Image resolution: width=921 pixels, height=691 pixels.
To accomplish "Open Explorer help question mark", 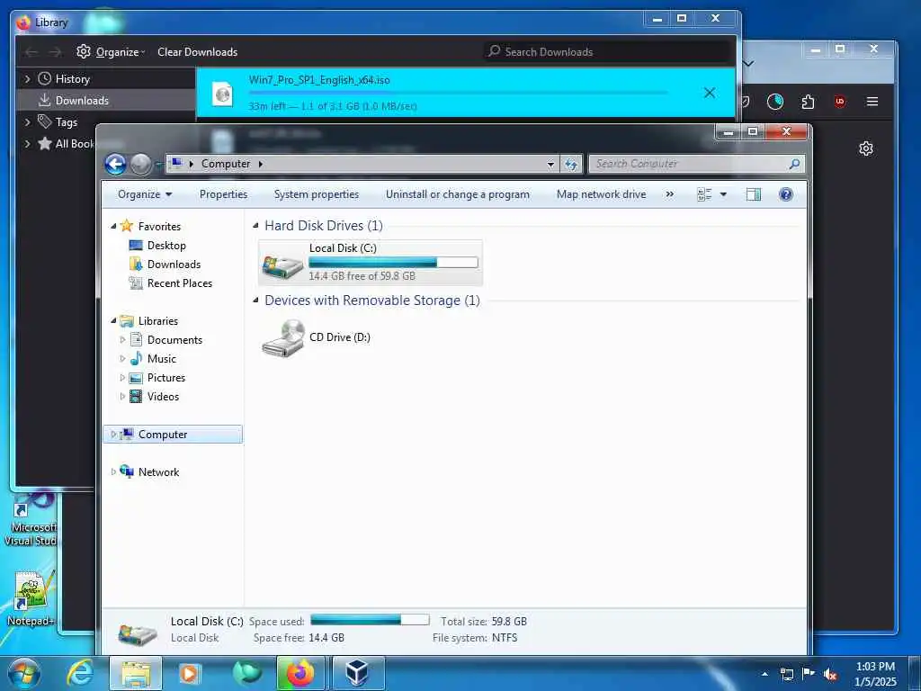I will [786, 194].
